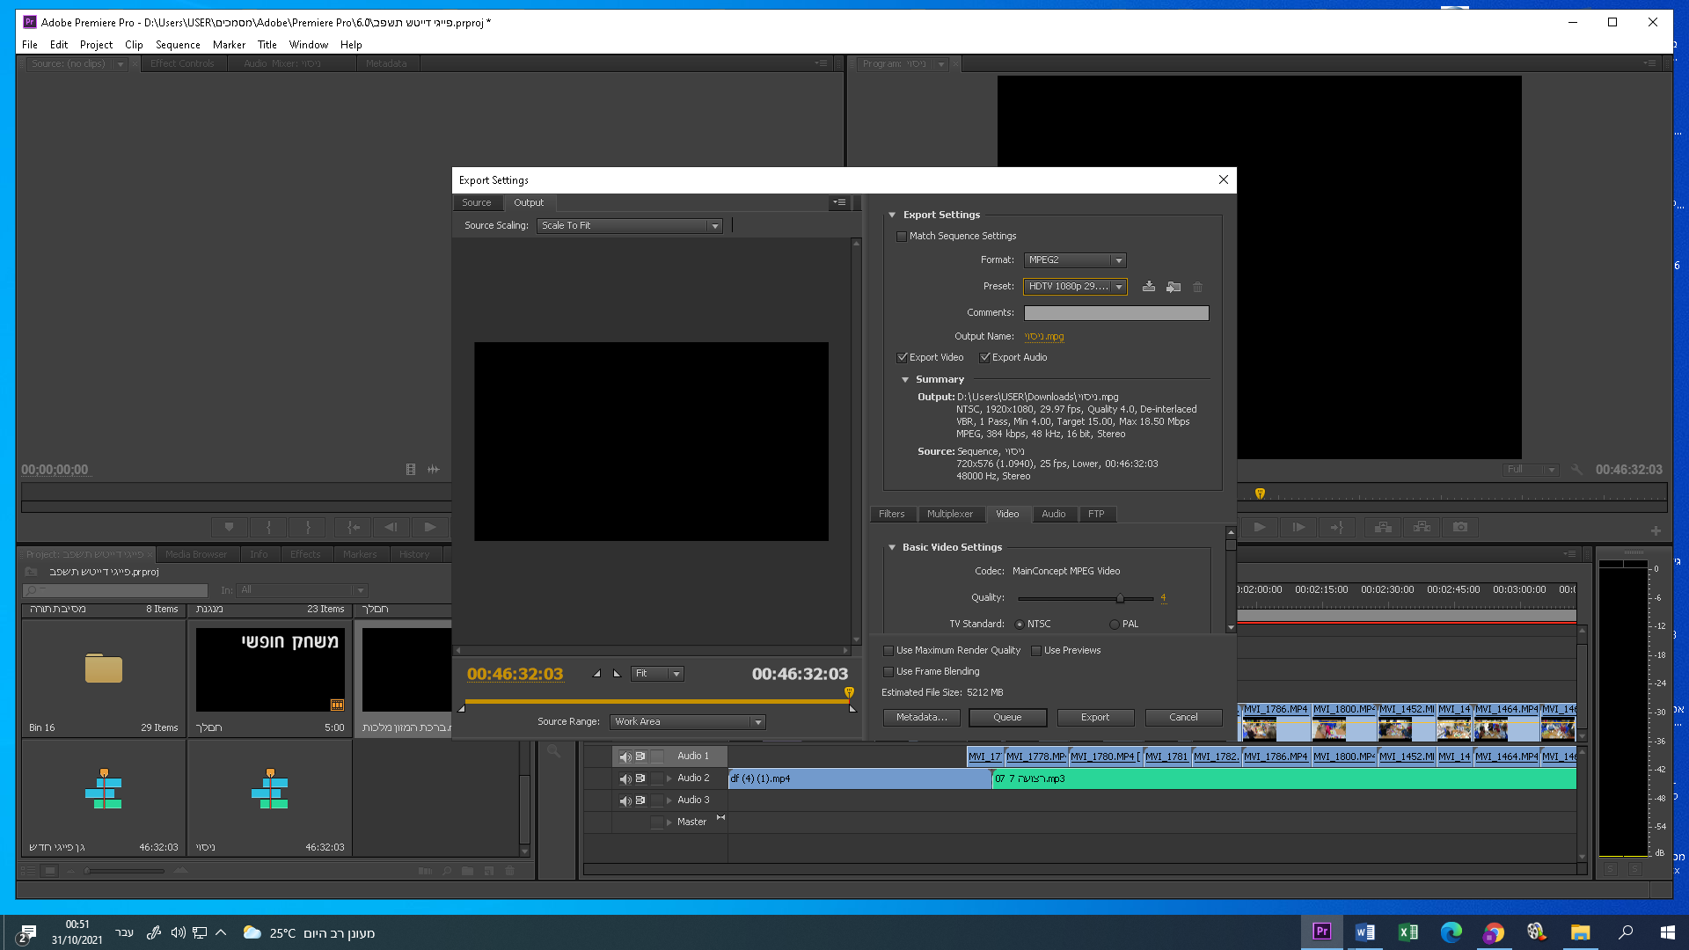
Task: Click the Save Preset icon
Action: point(1149,287)
